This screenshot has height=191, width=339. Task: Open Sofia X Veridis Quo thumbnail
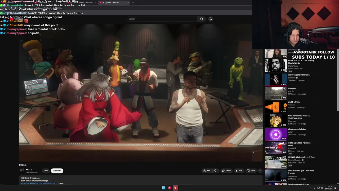[276, 176]
